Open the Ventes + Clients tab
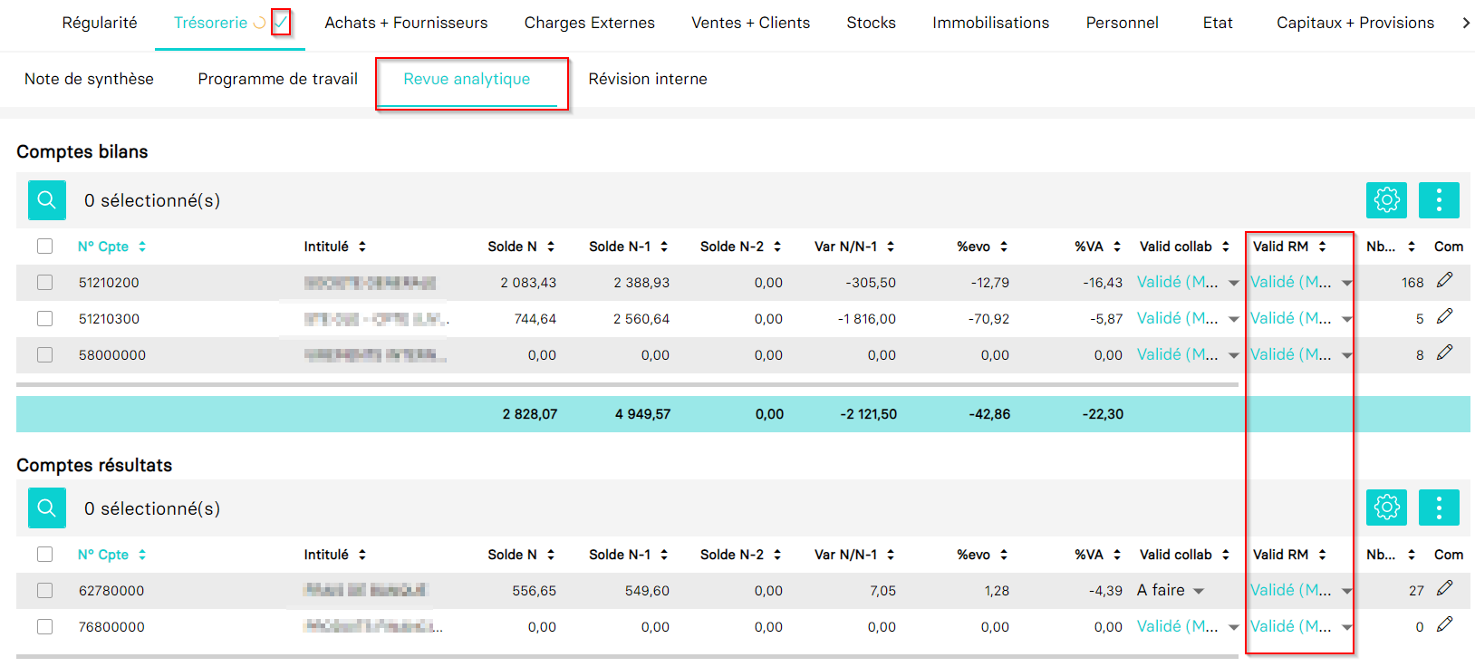1475x667 pixels. pos(751,23)
